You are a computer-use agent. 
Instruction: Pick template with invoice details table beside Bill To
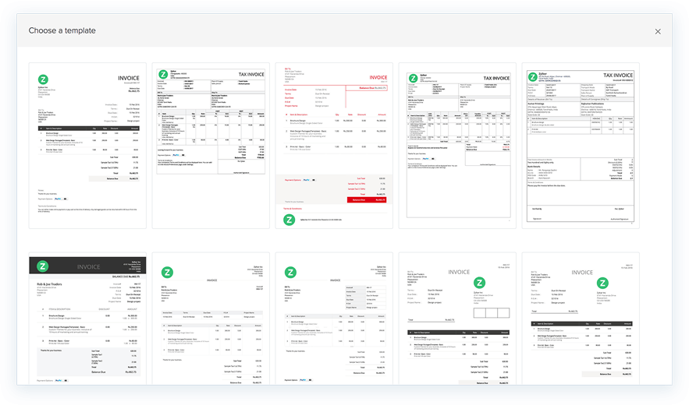click(334, 319)
